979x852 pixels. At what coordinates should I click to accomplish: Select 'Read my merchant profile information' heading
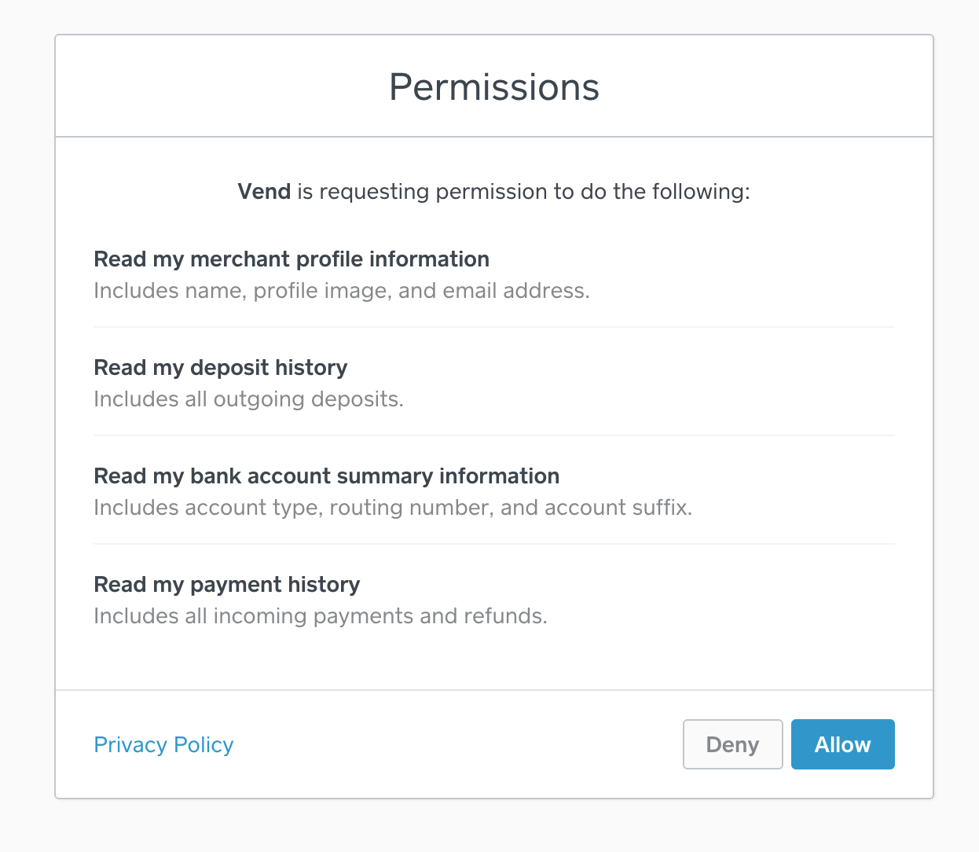pos(291,259)
